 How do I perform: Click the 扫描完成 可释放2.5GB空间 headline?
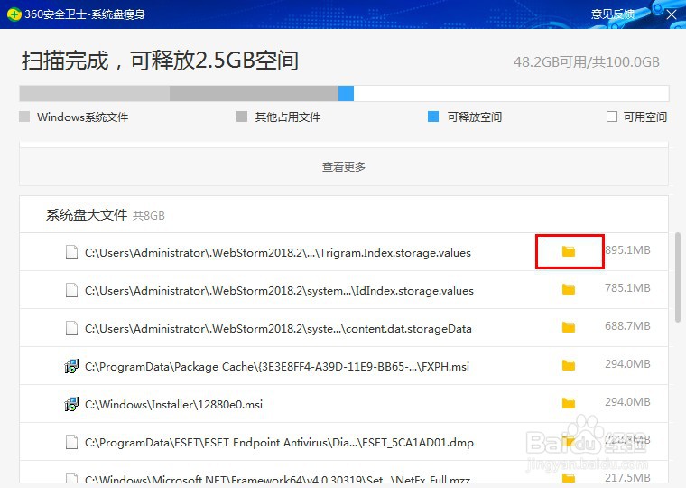(x=160, y=61)
